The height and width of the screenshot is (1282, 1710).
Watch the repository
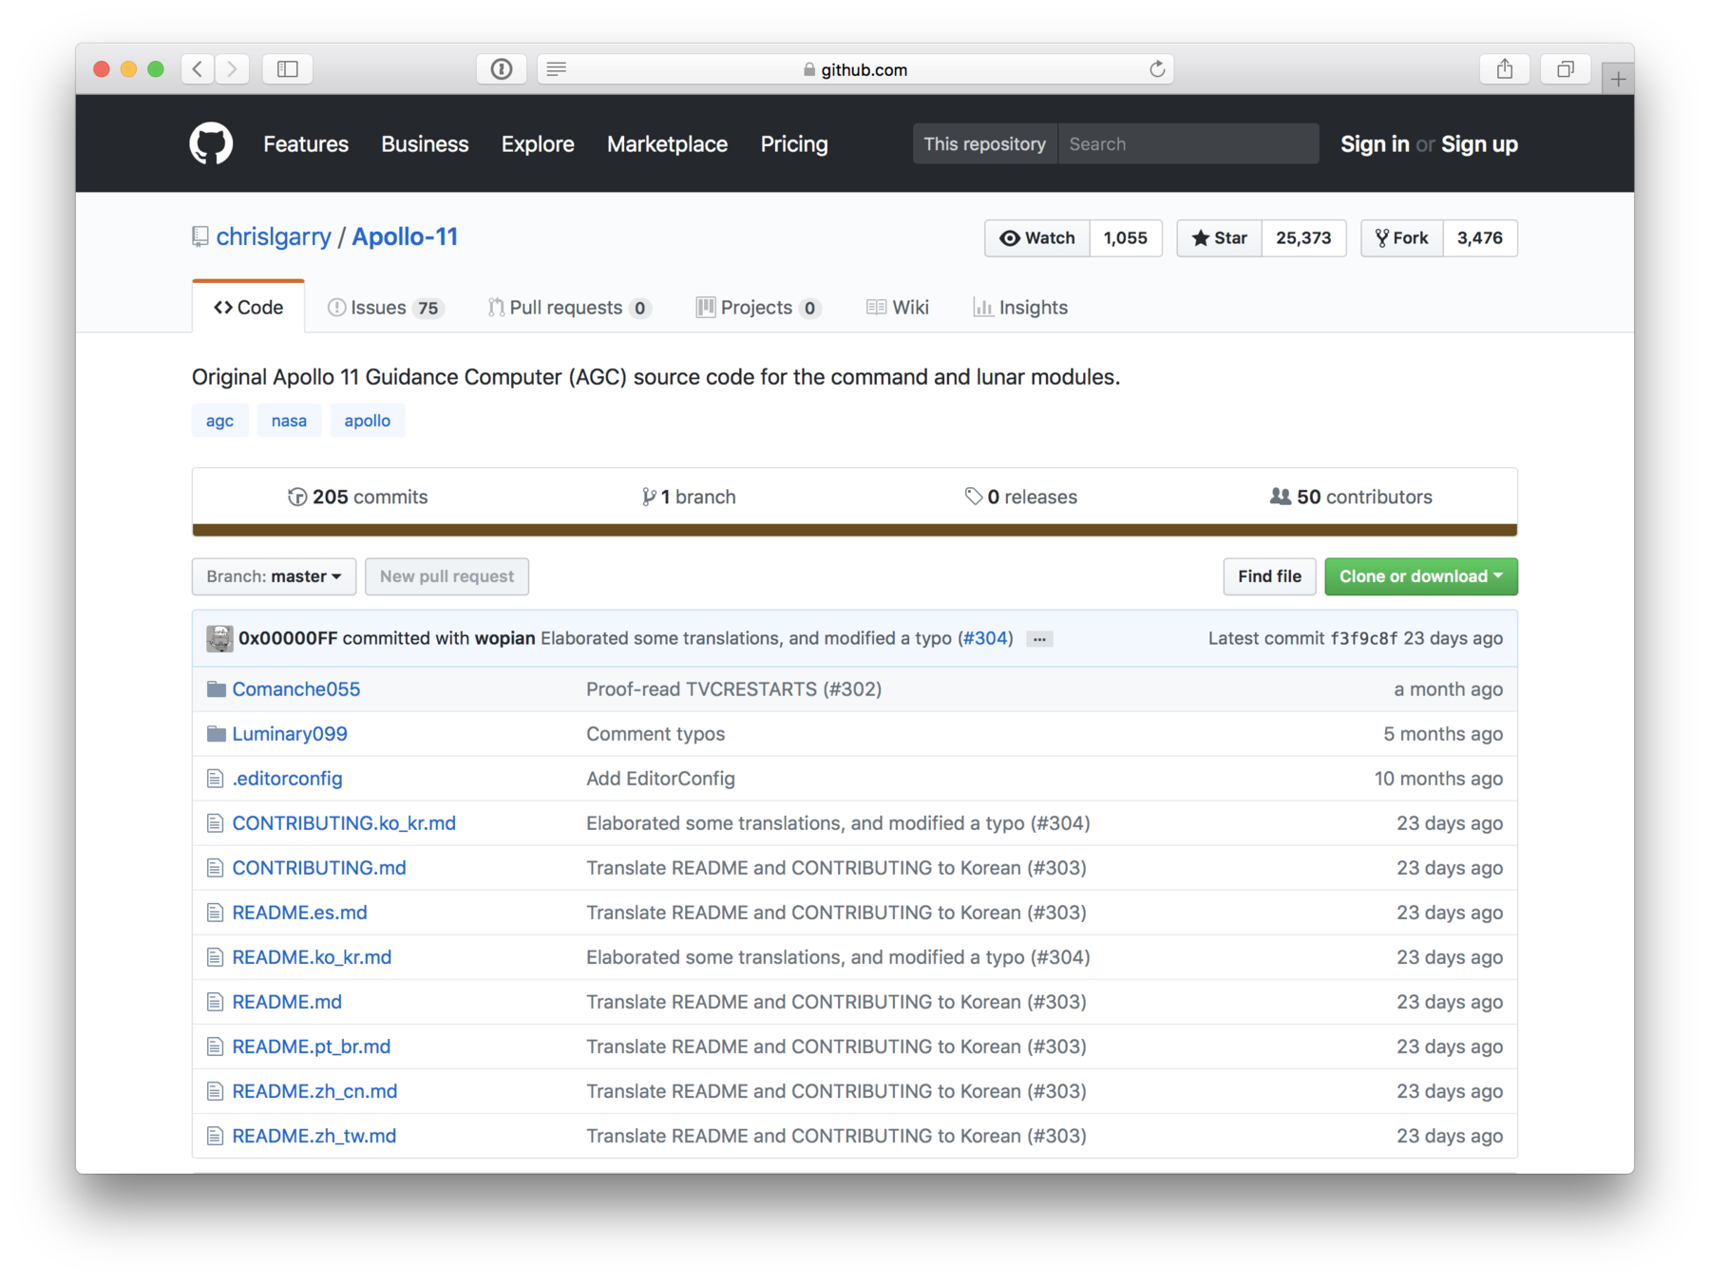pyautogui.click(x=1037, y=238)
